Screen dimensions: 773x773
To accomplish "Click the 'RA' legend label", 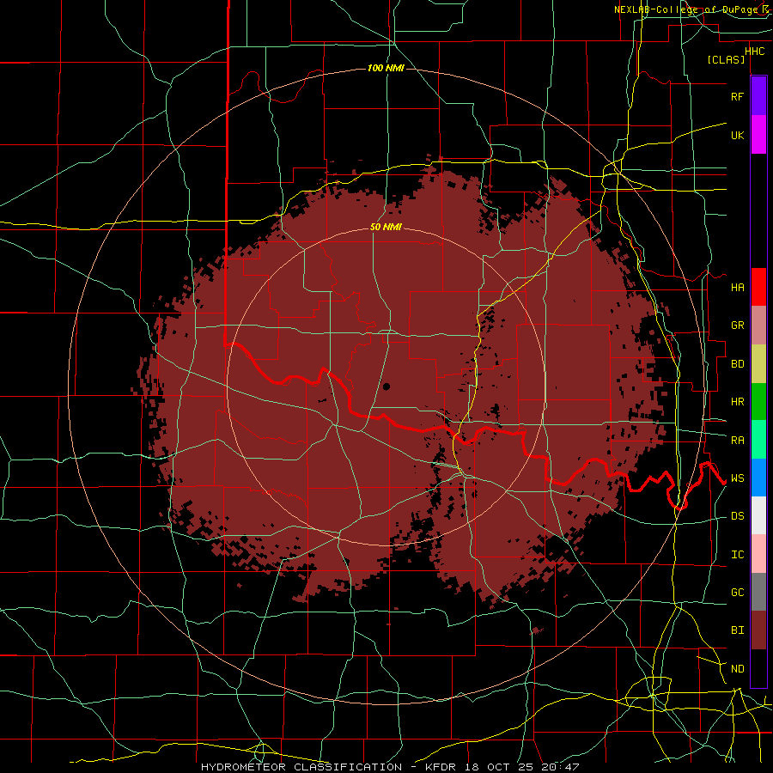I will 737,441.
